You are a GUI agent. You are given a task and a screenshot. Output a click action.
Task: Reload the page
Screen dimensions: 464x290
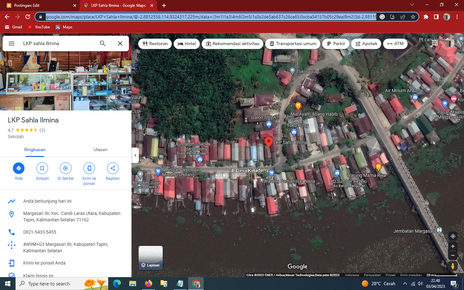pos(28,17)
